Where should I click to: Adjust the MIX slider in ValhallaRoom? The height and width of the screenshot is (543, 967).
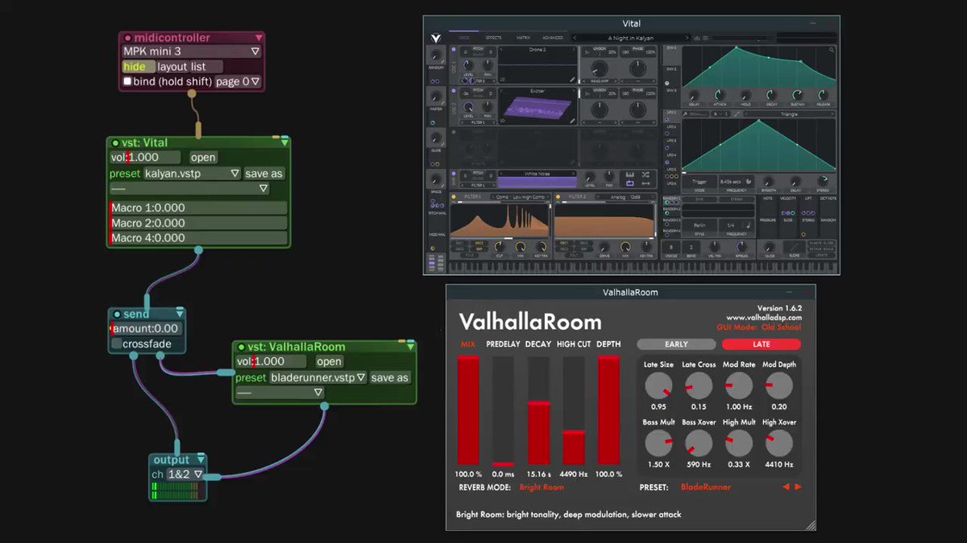(468, 411)
